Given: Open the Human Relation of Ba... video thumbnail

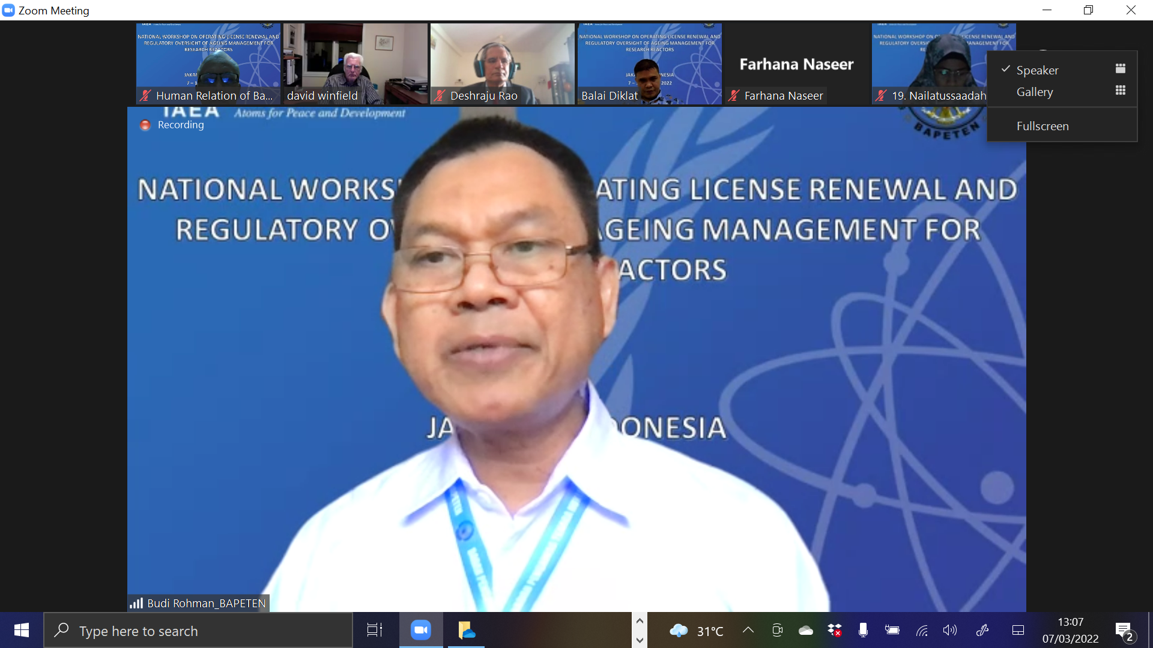Looking at the screenshot, I should click(x=208, y=64).
